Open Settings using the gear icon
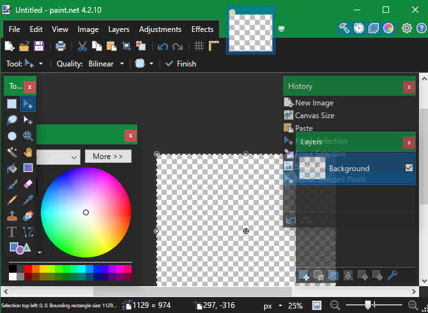The width and height of the screenshot is (428, 313). point(407,28)
